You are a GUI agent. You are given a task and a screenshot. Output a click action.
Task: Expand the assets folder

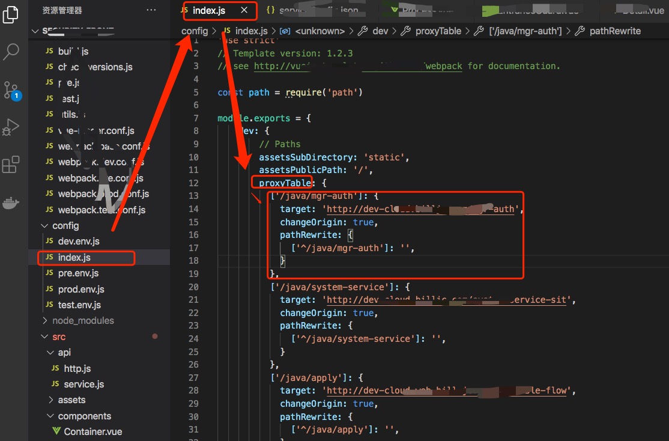(x=71, y=400)
